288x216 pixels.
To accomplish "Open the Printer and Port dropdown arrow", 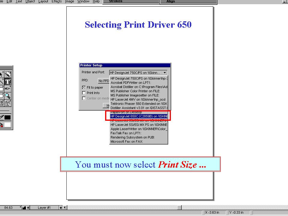I will click(164, 73).
